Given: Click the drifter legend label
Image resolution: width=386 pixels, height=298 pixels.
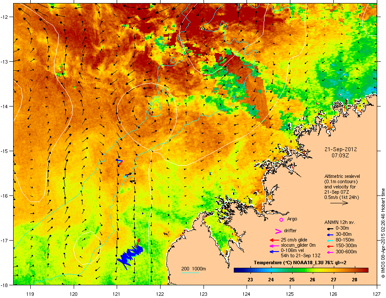Looking at the screenshot, I should tap(290, 231).
